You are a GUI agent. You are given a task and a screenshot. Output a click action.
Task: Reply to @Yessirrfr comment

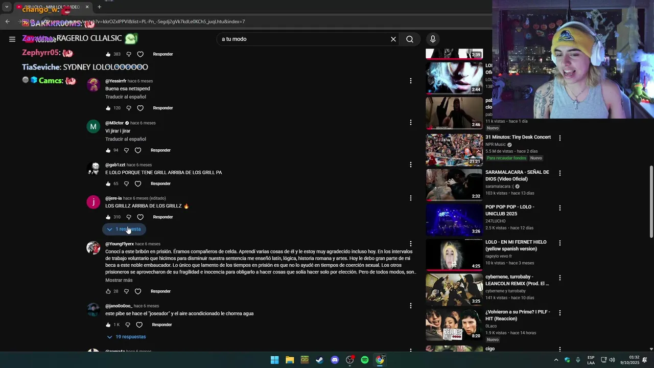point(163,108)
